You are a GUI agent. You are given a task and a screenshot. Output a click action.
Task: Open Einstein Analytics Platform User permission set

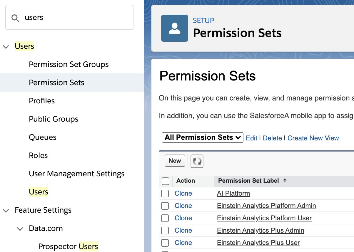264,218
